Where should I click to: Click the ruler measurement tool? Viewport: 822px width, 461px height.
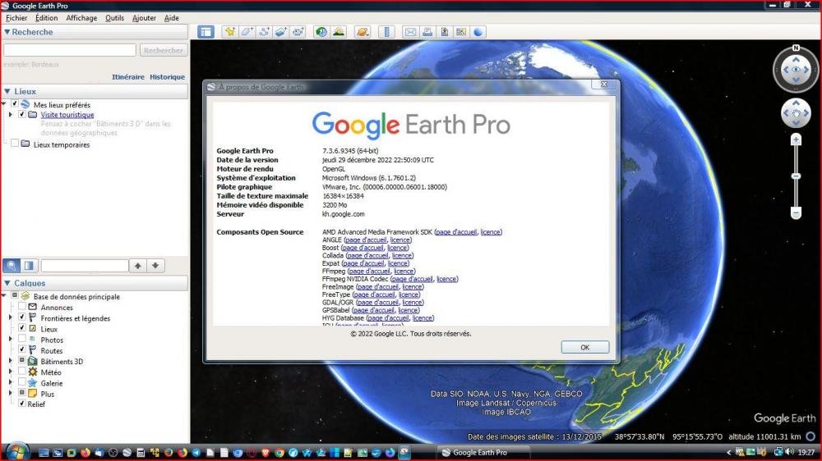click(386, 32)
